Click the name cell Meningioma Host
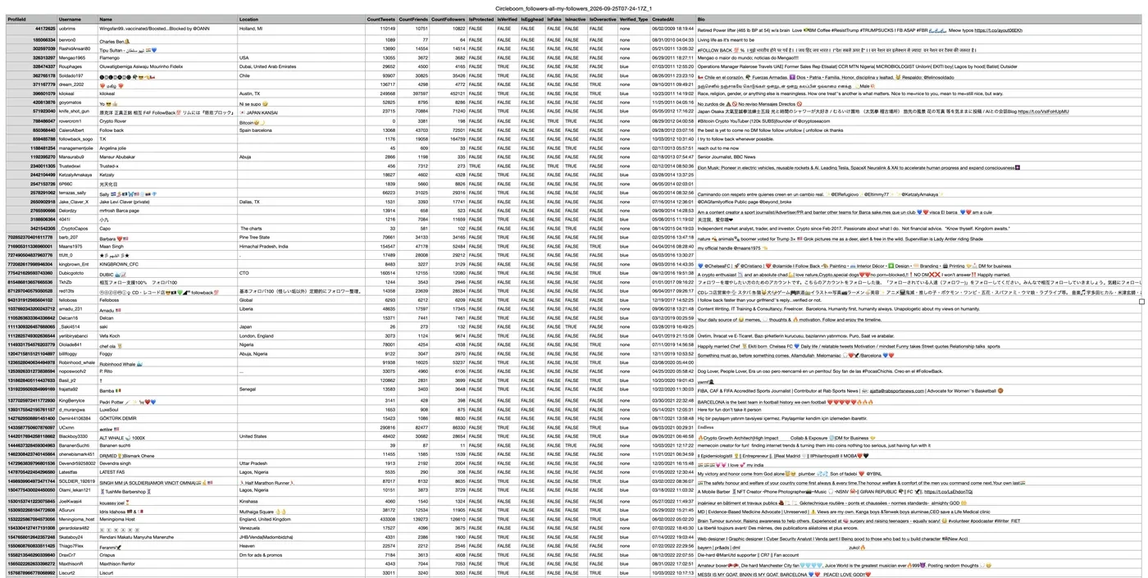 [x=118, y=519]
